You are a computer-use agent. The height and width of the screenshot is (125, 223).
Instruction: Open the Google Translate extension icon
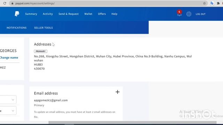pyautogui.click(x=212, y=3)
